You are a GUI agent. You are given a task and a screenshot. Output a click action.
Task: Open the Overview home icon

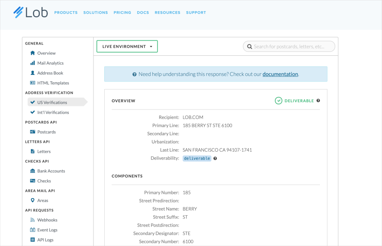coord(33,53)
